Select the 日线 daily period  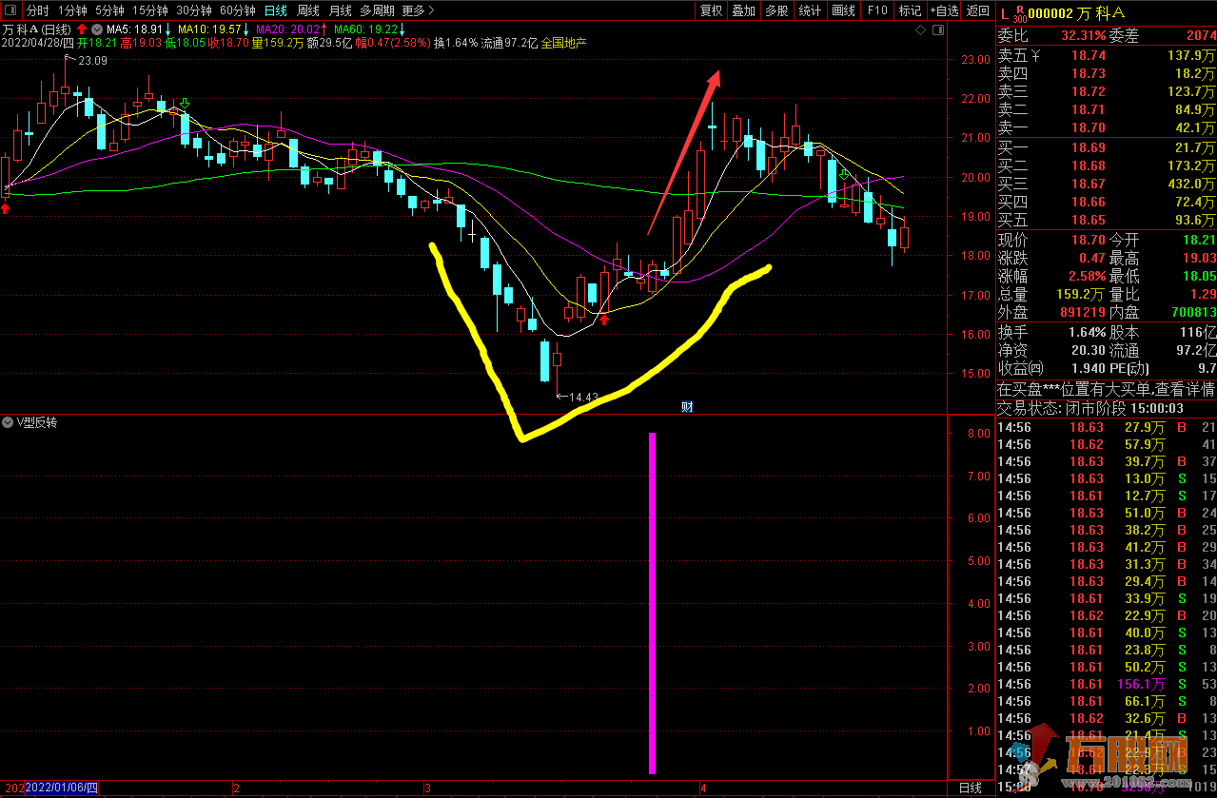[276, 10]
